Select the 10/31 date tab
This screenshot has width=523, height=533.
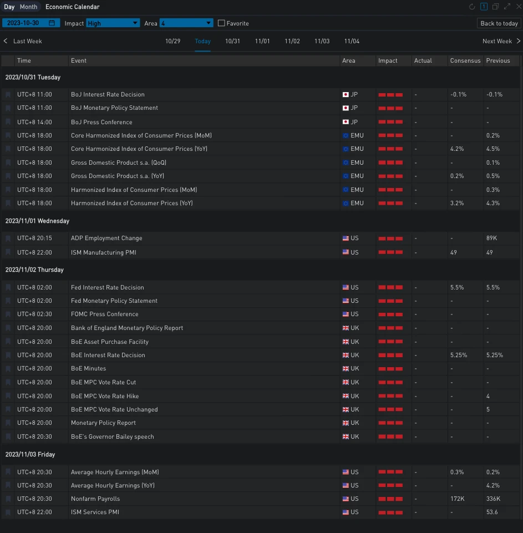pyautogui.click(x=232, y=42)
